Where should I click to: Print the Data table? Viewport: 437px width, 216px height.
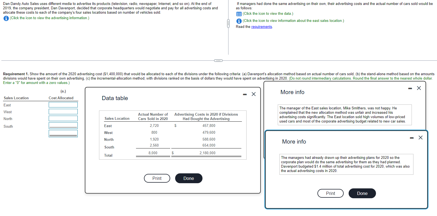pyautogui.click(x=157, y=178)
